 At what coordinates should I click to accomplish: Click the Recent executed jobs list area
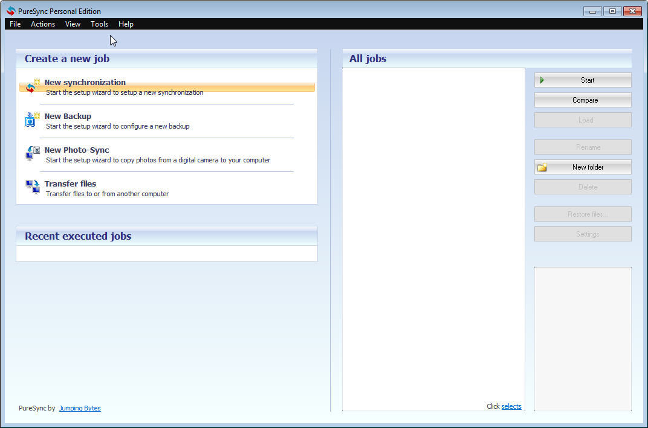[x=167, y=254]
